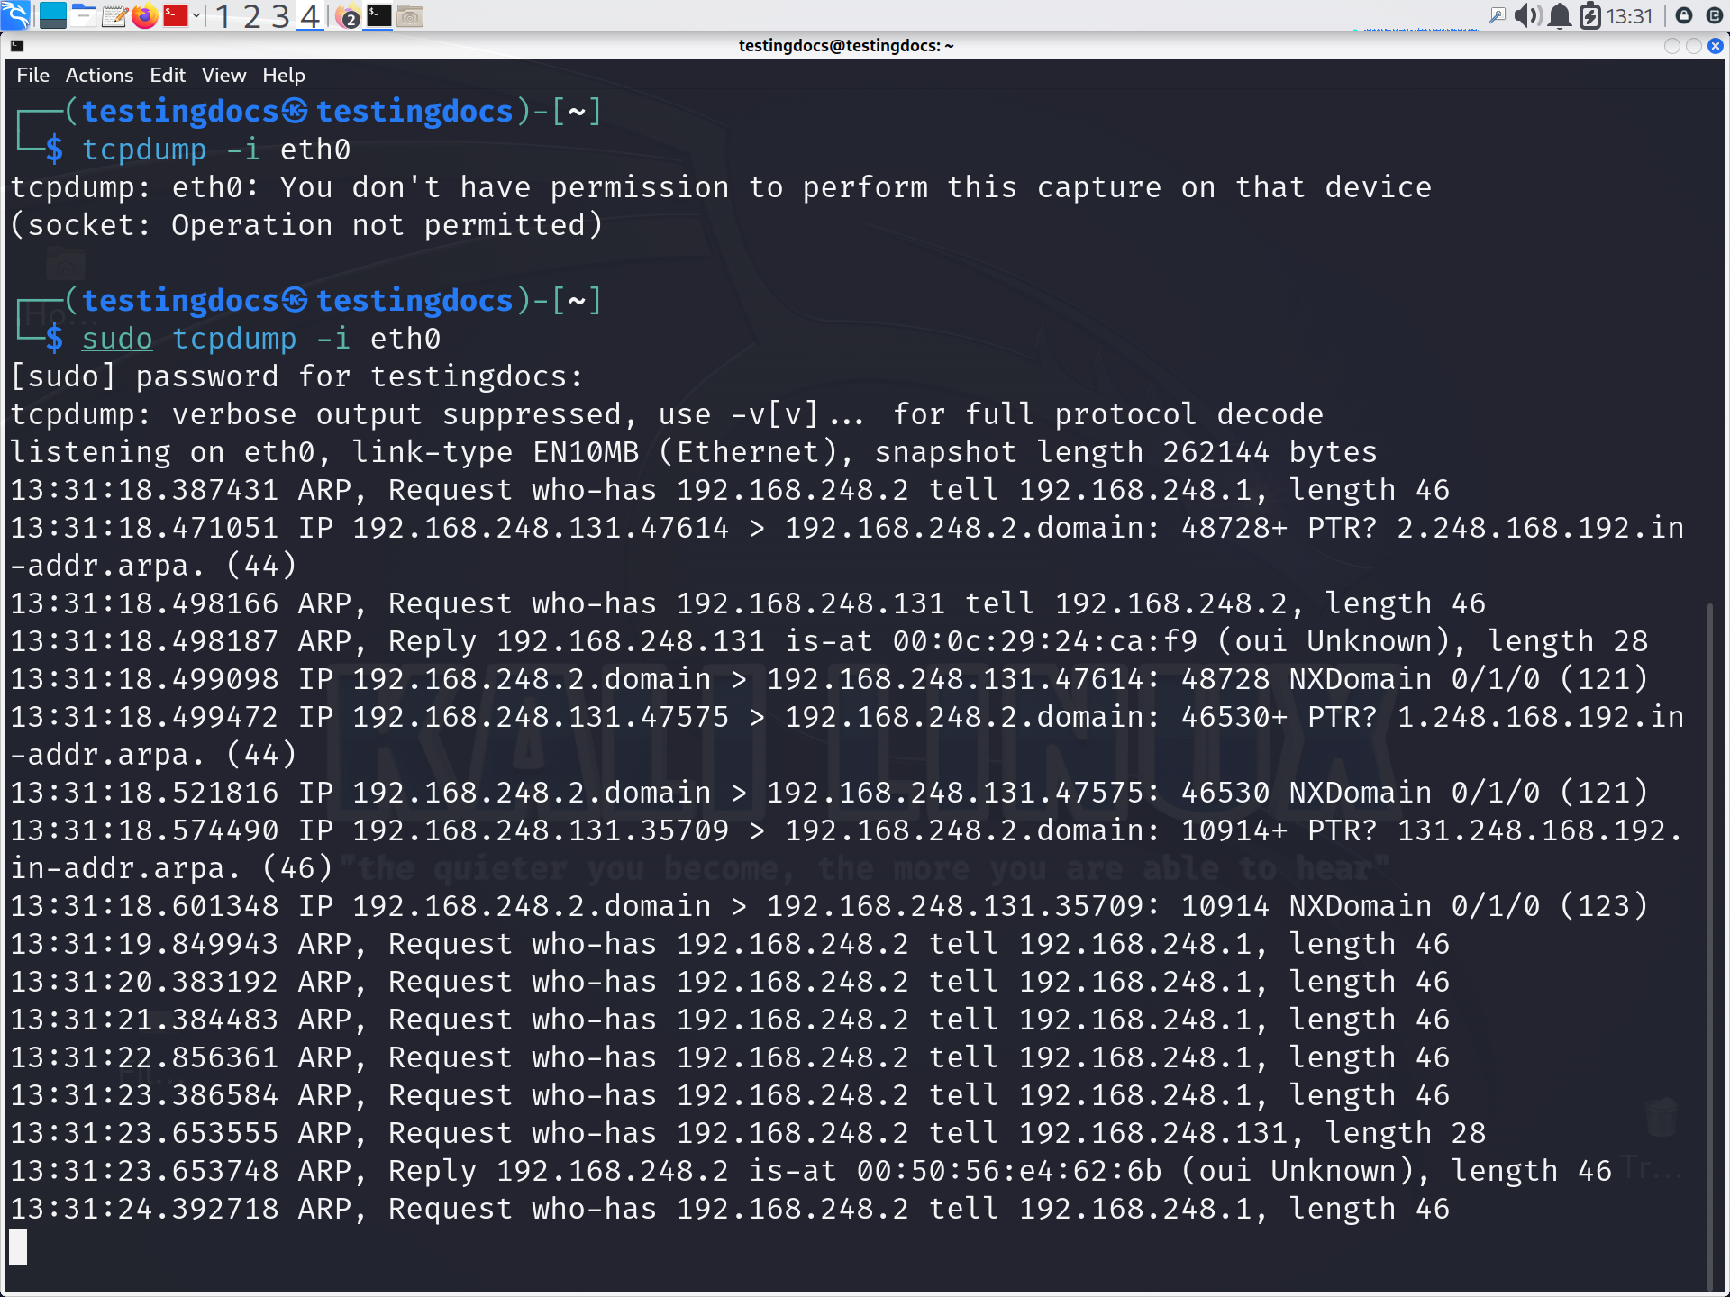This screenshot has width=1730, height=1297.
Task: Expand the terminal launcher dropdown arrow
Action: (196, 15)
